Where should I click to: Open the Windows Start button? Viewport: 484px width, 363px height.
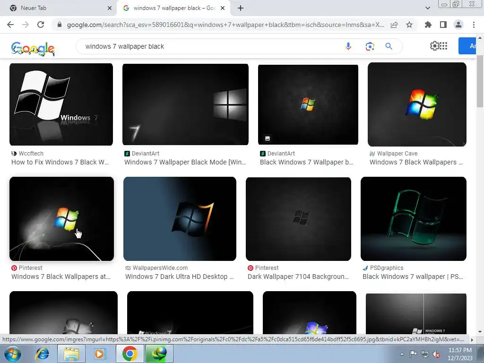tap(12, 354)
